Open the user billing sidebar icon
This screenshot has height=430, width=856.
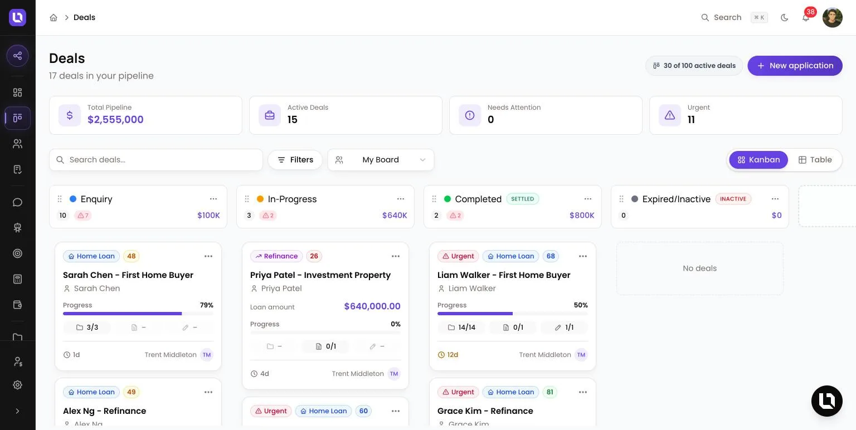(x=17, y=361)
